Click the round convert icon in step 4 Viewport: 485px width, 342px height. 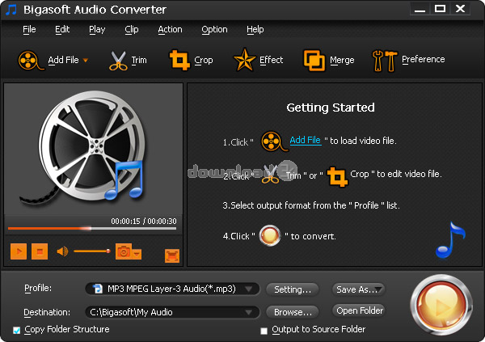click(270, 235)
